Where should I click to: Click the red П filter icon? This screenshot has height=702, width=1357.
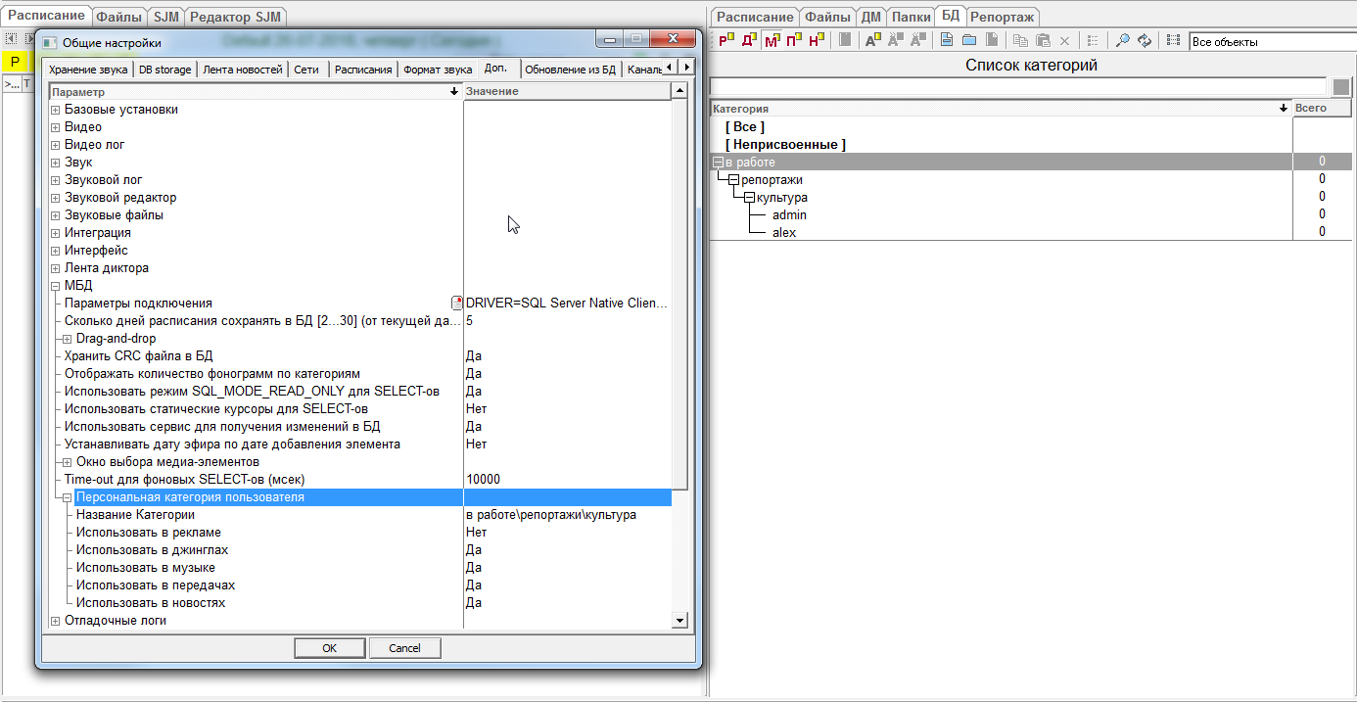click(x=794, y=40)
